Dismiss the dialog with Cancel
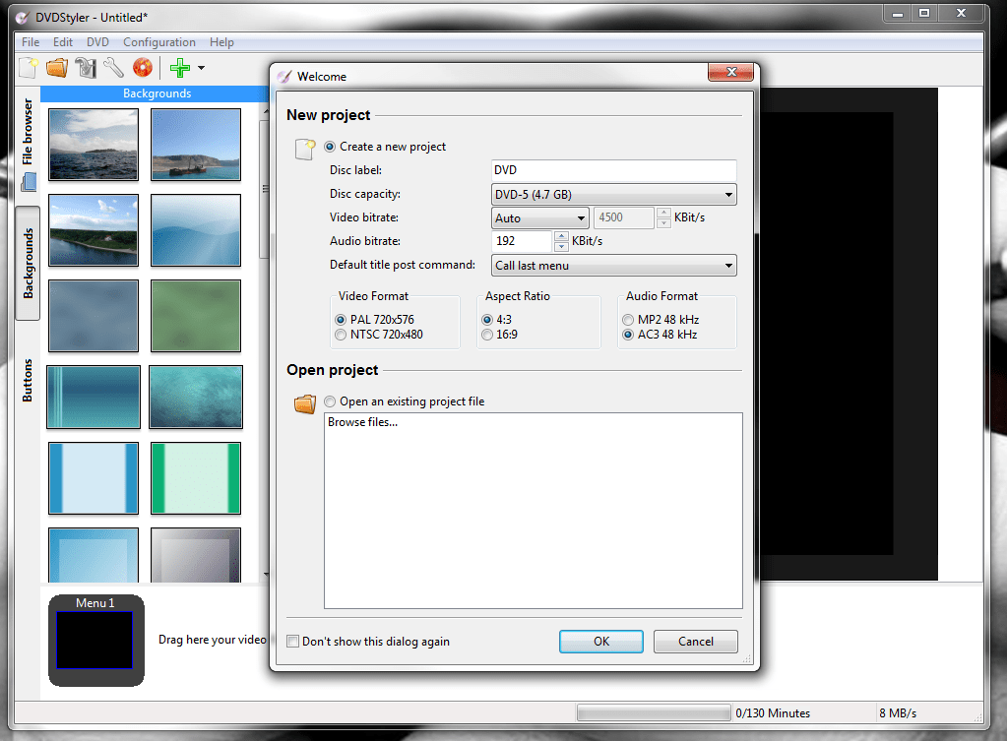Image resolution: width=1007 pixels, height=741 pixels. (695, 641)
